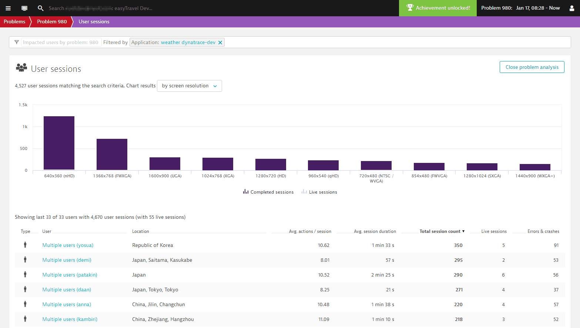Click the 720x480 (NTSC / WVGA) bar
This screenshot has height=328, width=580.
click(376, 165)
